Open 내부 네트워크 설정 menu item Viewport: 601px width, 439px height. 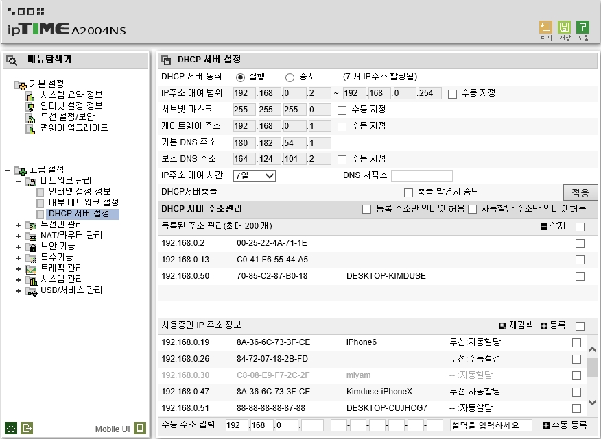[84, 203]
